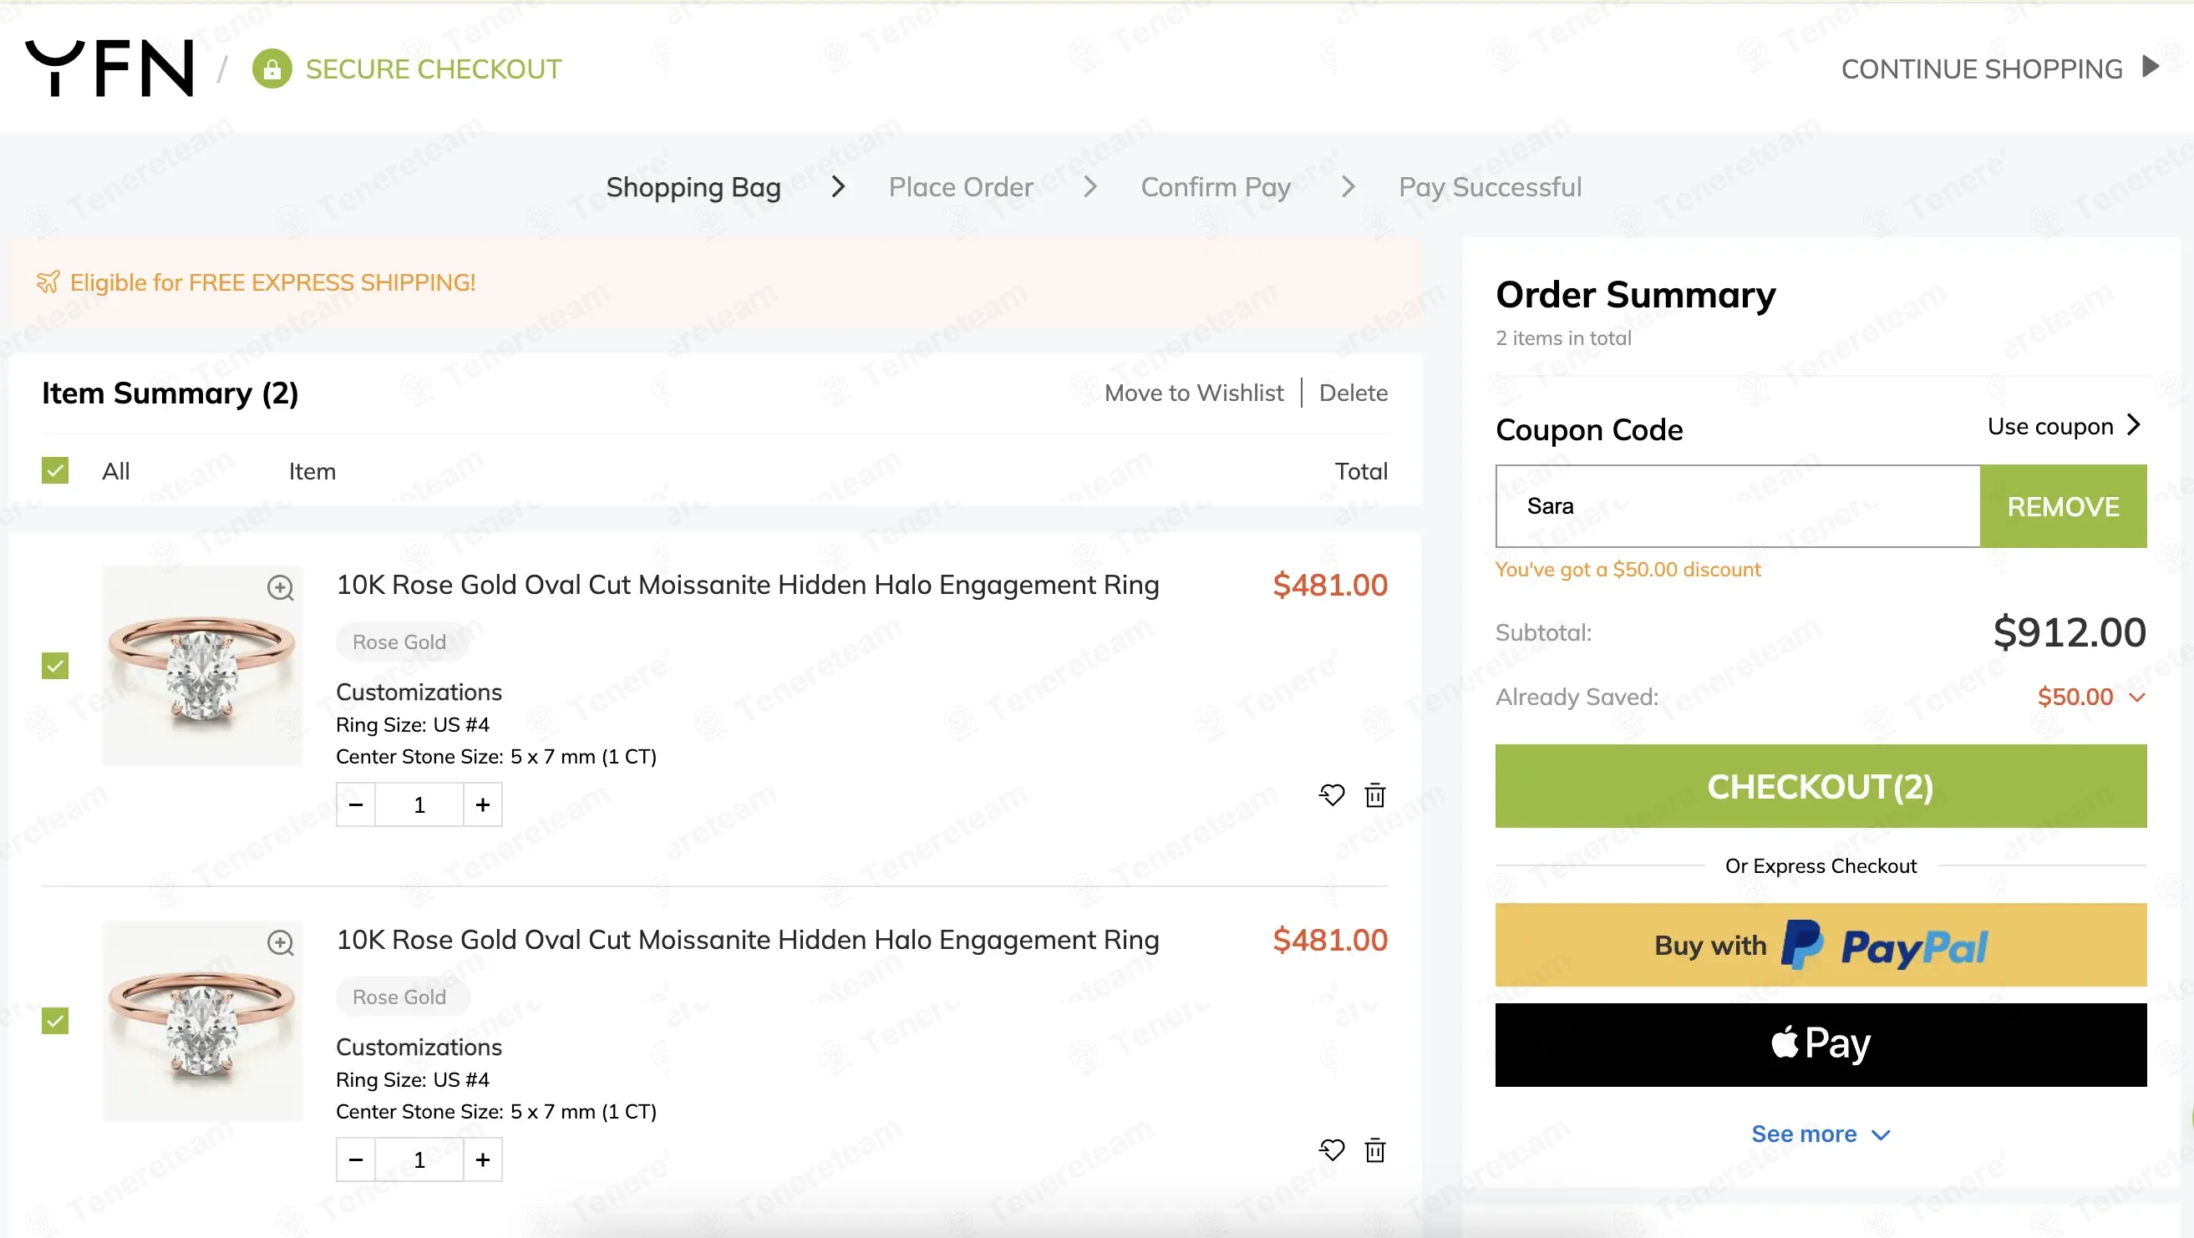The width and height of the screenshot is (2194, 1238).
Task: Click the CHECKOUT(2) button
Action: point(1820,786)
